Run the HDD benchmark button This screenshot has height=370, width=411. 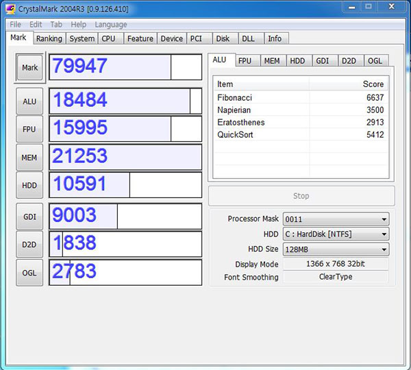pos(29,186)
